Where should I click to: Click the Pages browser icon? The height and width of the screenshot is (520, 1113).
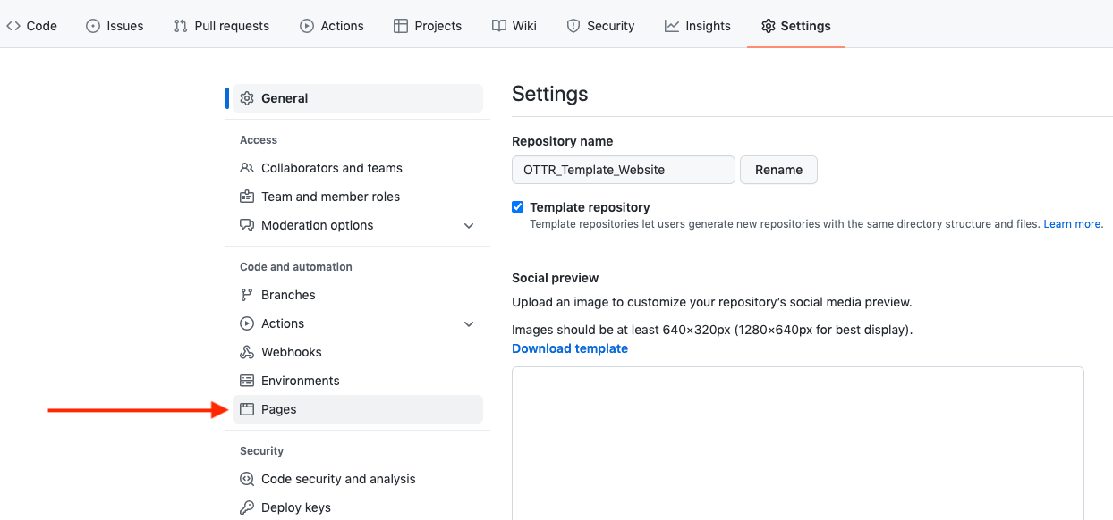point(247,409)
